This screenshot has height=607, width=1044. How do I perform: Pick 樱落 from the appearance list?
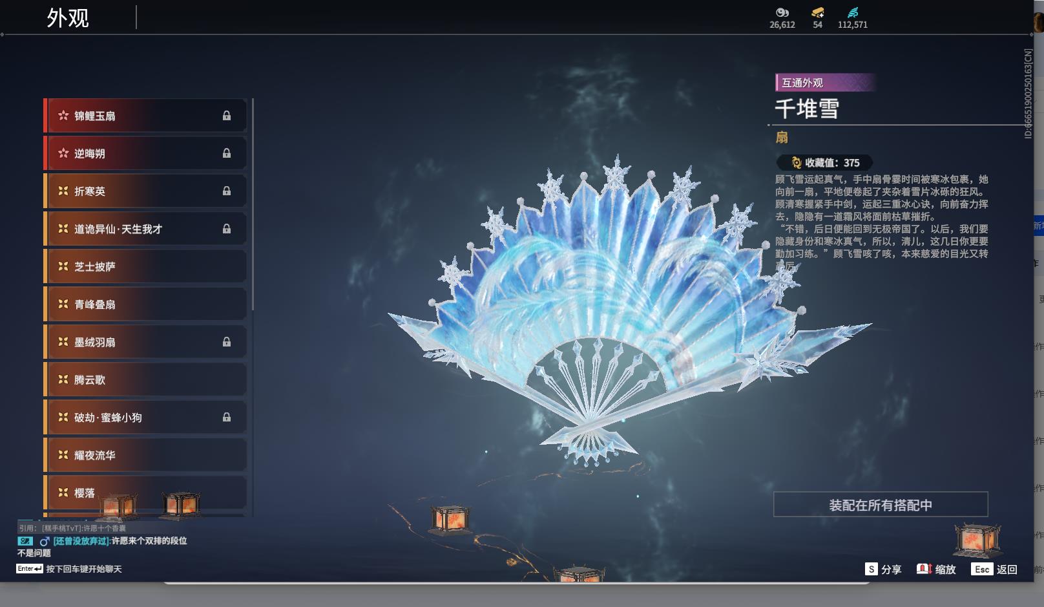click(145, 493)
